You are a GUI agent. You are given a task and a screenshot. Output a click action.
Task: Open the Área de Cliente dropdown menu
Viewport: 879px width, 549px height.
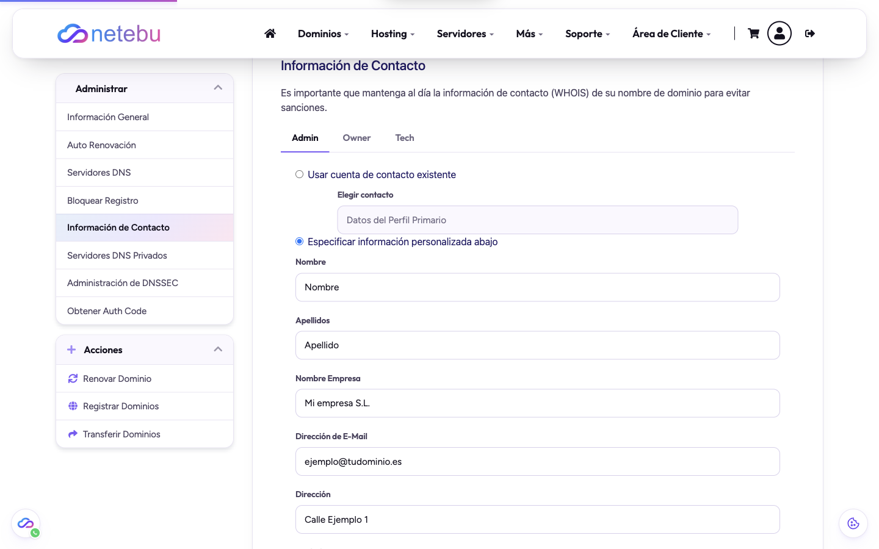point(671,34)
